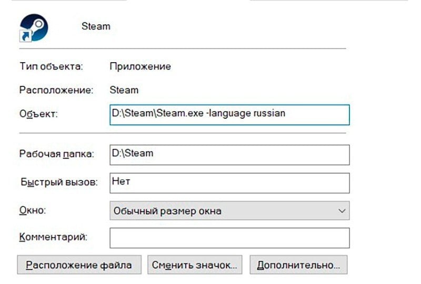Click the Комментарий label
Screen dimensions: 421x284
pyautogui.click(x=53, y=237)
